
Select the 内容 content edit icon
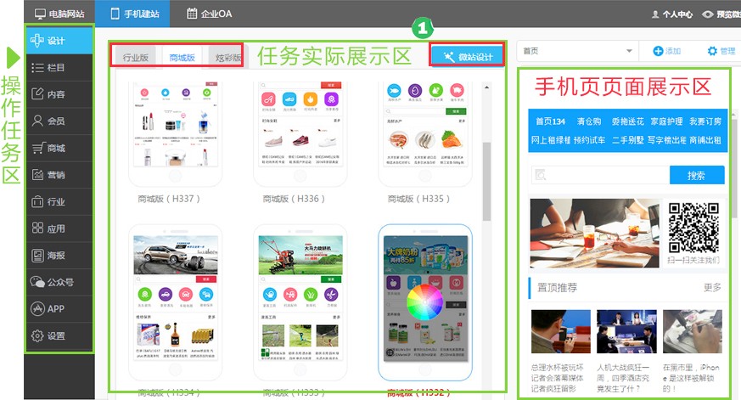37,94
